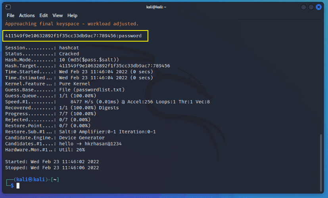Click the 'Speed.#1' line showing 8477 H/s
The image size is (328, 198).
(107, 102)
